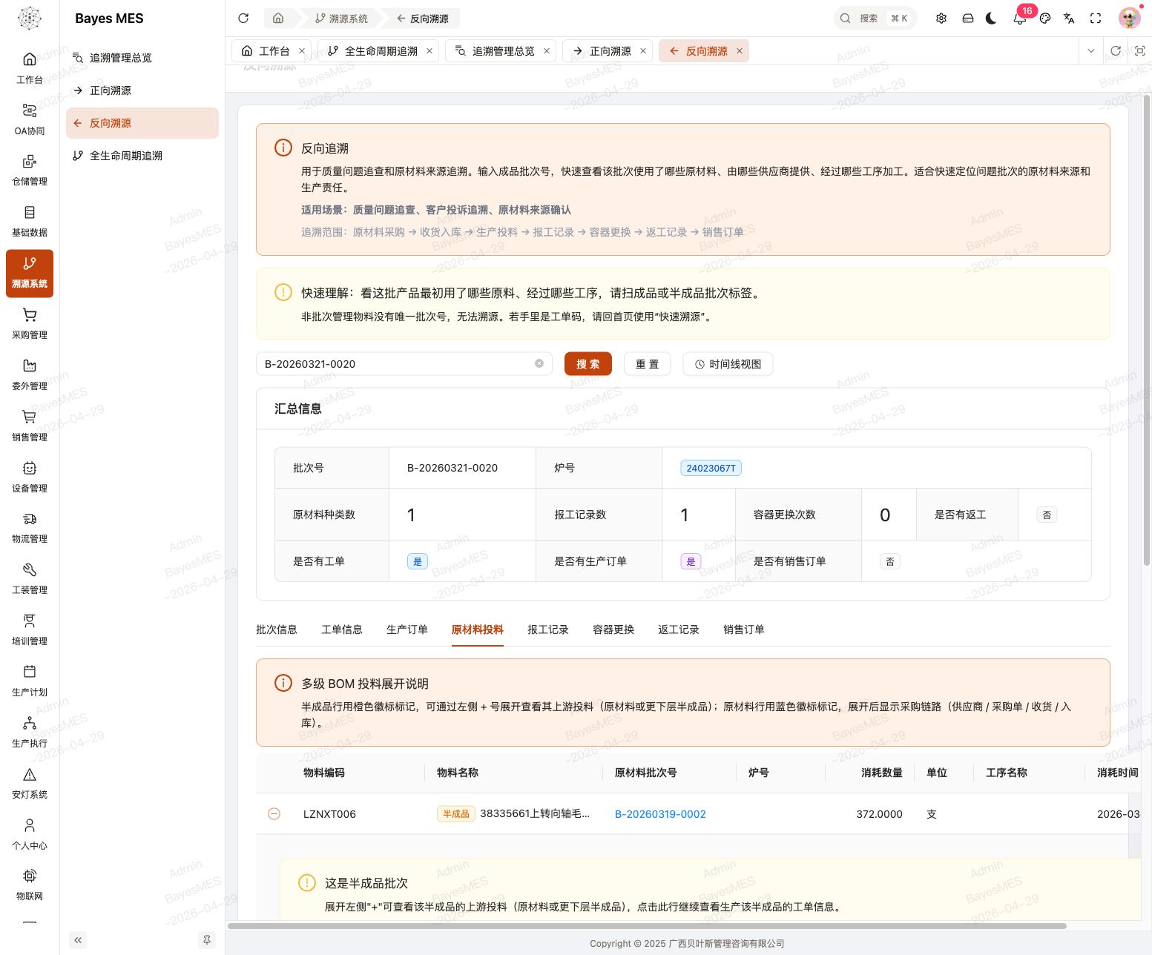This screenshot has height=955, width=1152.
Task: Close the 反向溯源 tab
Action: coord(740,51)
